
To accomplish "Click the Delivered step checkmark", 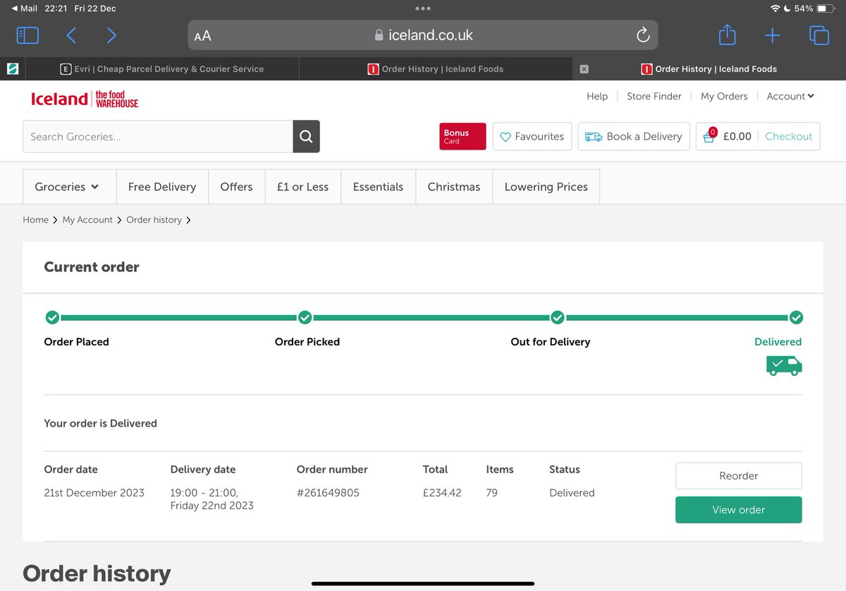I will [x=796, y=317].
